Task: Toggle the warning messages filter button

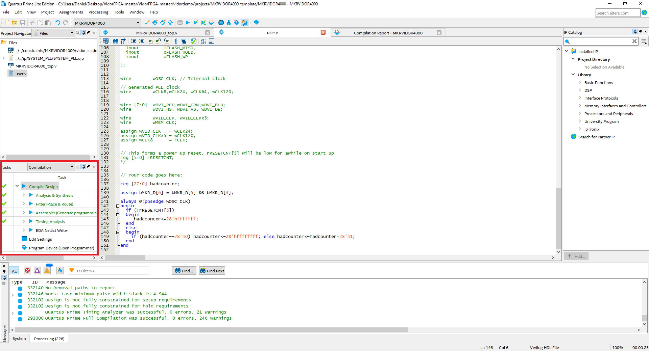Action: pyautogui.click(x=47, y=271)
